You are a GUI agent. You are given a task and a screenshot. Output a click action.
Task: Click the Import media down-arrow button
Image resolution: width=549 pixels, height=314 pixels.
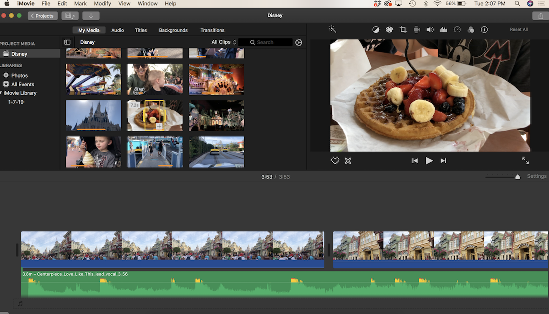click(91, 16)
